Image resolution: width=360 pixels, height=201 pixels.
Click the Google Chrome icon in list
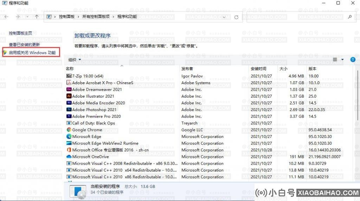[69, 130]
